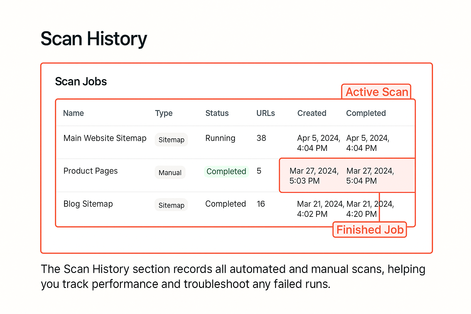Select the green Completed status pill
Image resolution: width=471 pixels, height=314 pixels.
[x=226, y=171]
